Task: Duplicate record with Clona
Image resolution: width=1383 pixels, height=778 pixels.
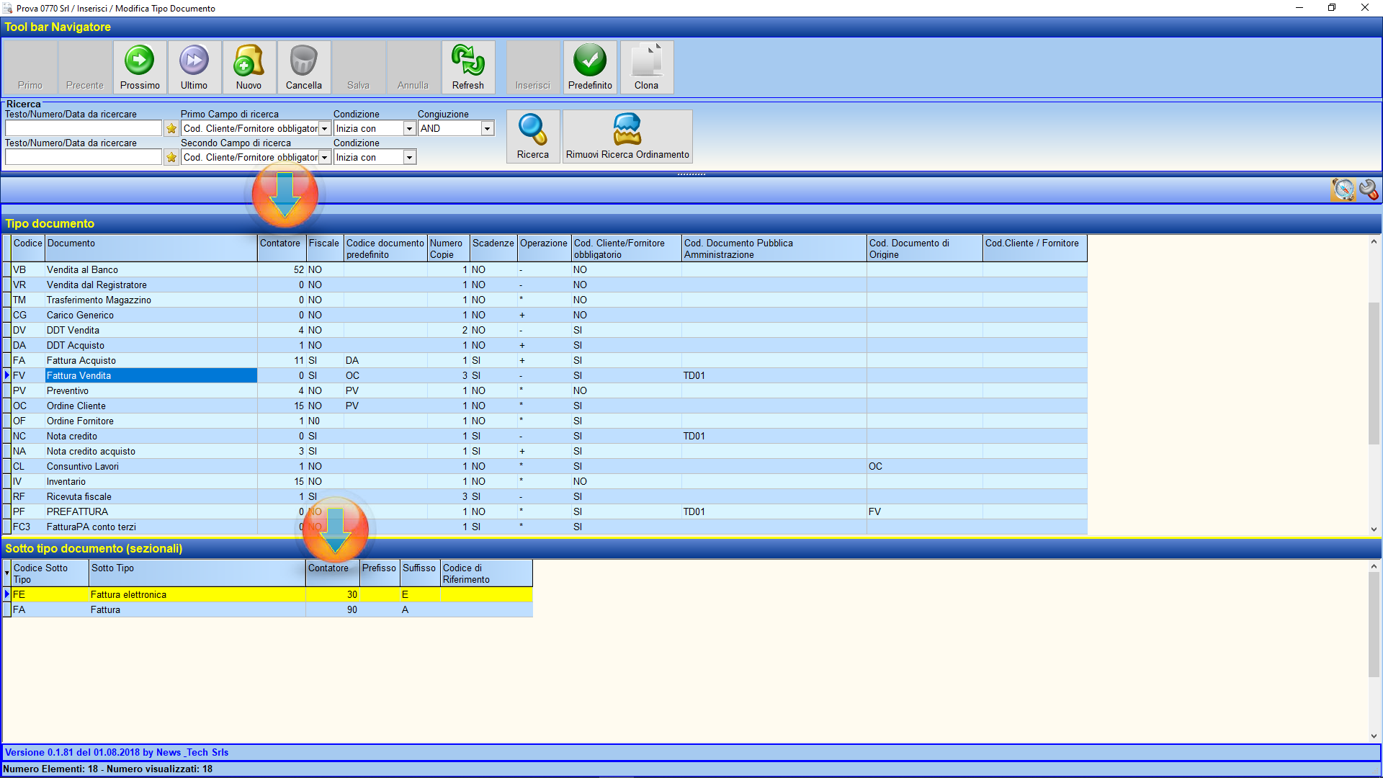Action: point(646,67)
